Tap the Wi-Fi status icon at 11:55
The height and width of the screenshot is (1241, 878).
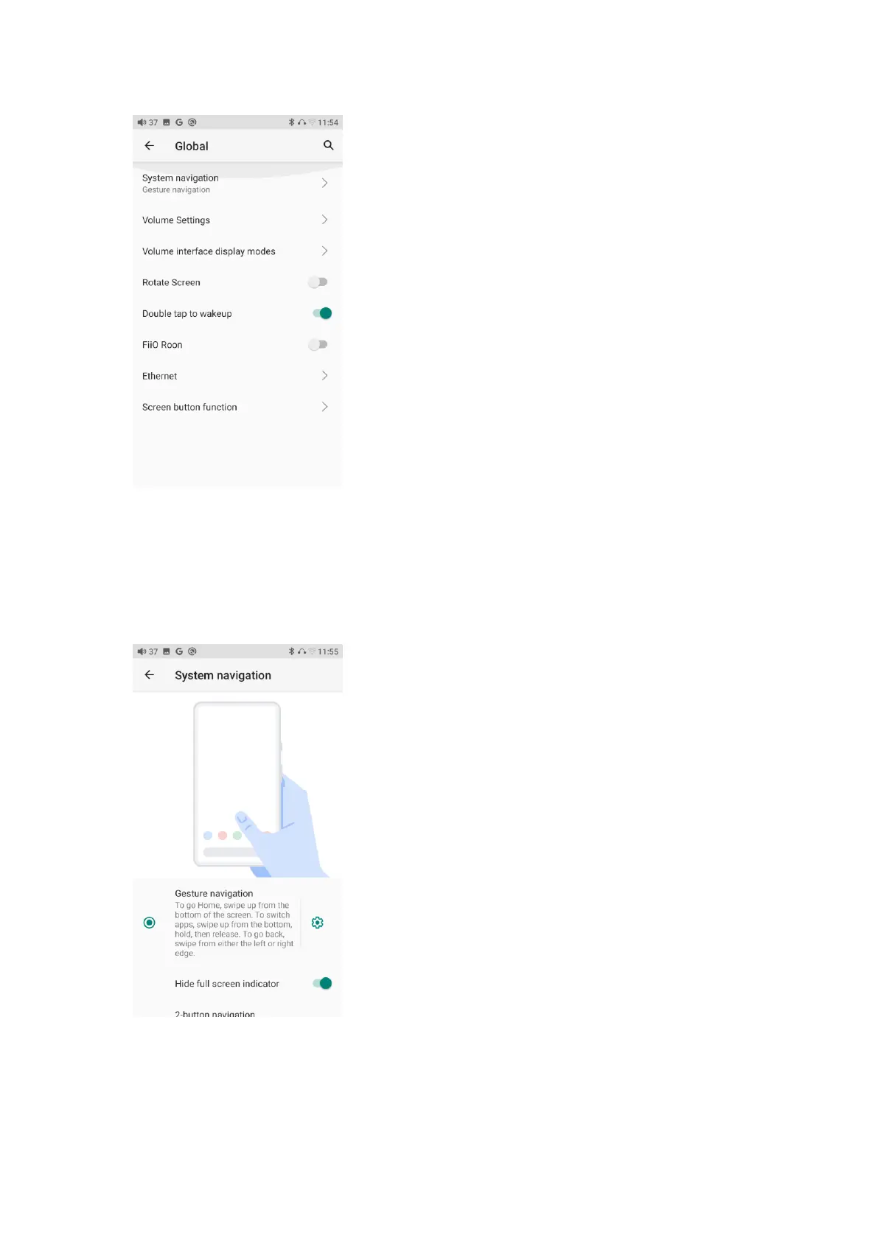(x=313, y=651)
